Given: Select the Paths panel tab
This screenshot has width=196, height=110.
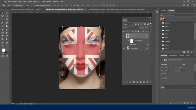Looking at the screenshot, I should pyautogui.click(x=162, y=87).
